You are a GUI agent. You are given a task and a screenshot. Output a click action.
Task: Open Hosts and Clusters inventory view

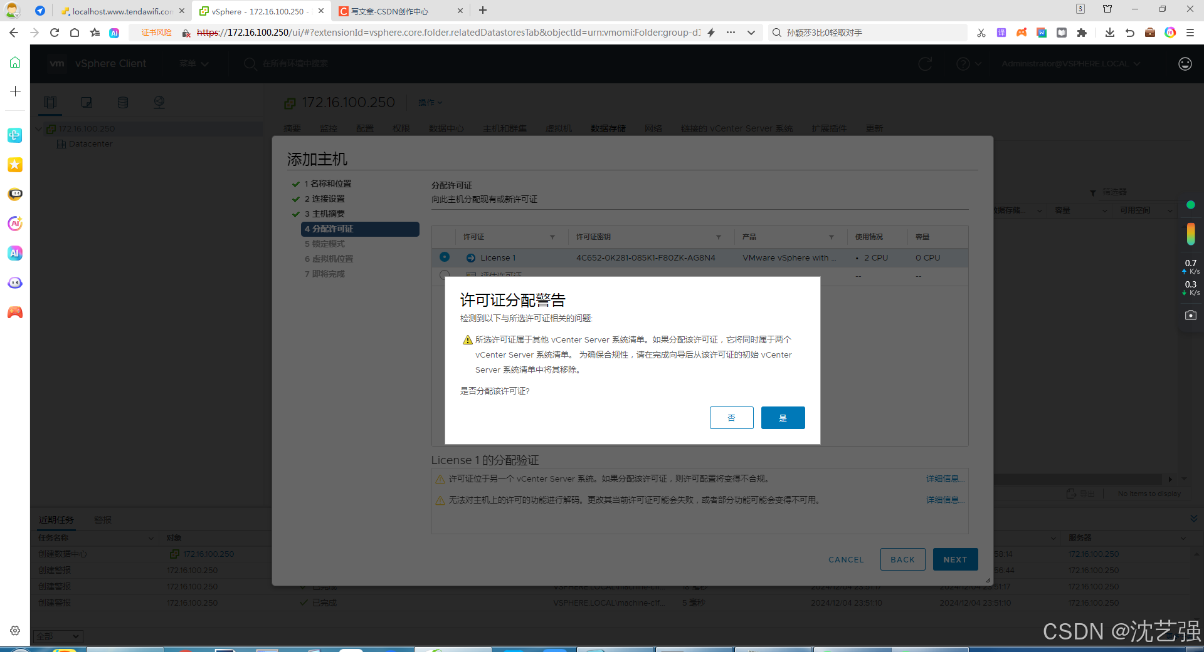tap(51, 102)
